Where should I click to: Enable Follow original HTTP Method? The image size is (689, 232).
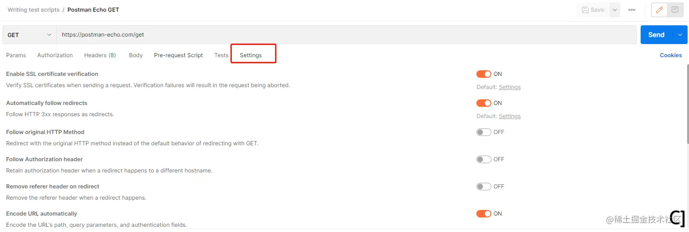[x=483, y=132]
